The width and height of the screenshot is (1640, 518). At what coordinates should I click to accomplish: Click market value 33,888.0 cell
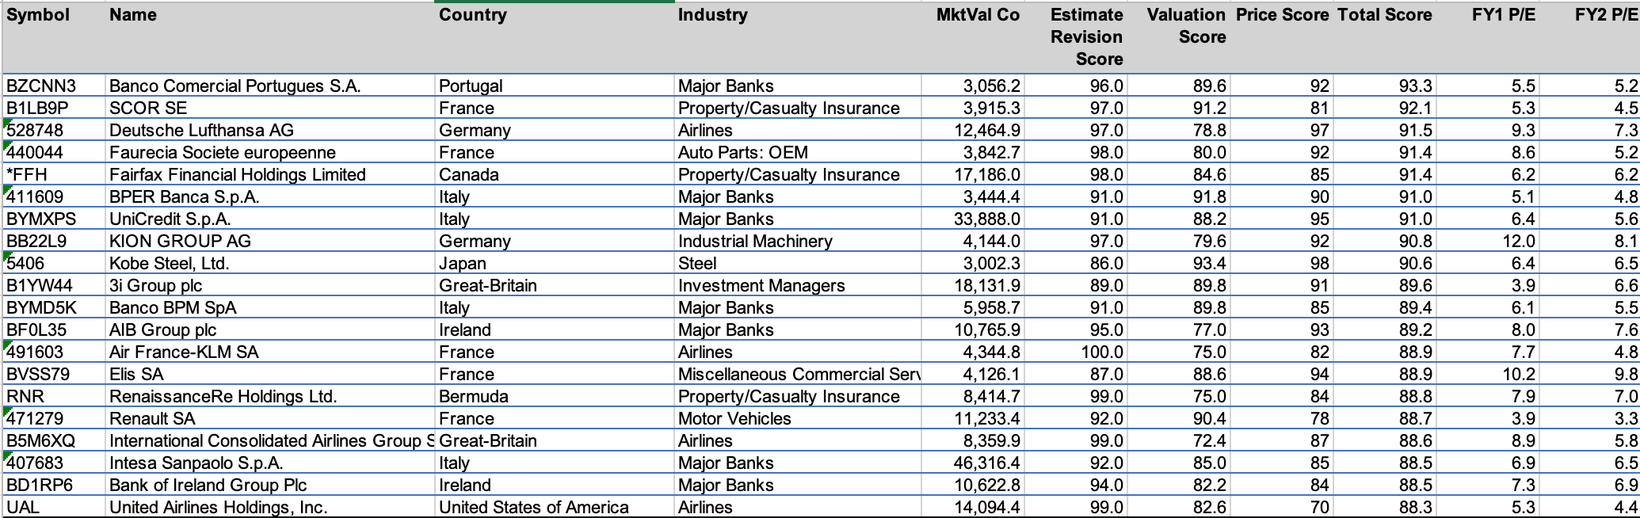click(972, 219)
